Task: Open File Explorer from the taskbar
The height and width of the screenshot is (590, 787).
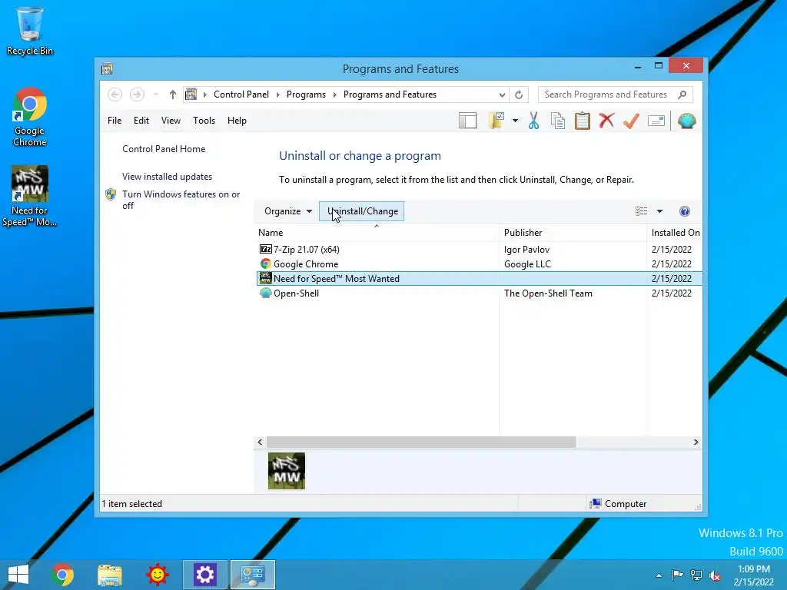Action: (x=110, y=575)
